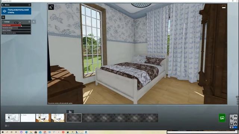
Task: Adjust the Положение солнца slider
Action: (x=16, y=28)
